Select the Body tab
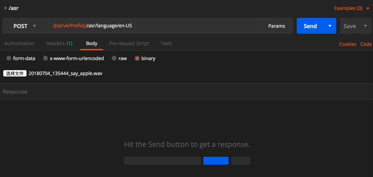 coord(92,43)
